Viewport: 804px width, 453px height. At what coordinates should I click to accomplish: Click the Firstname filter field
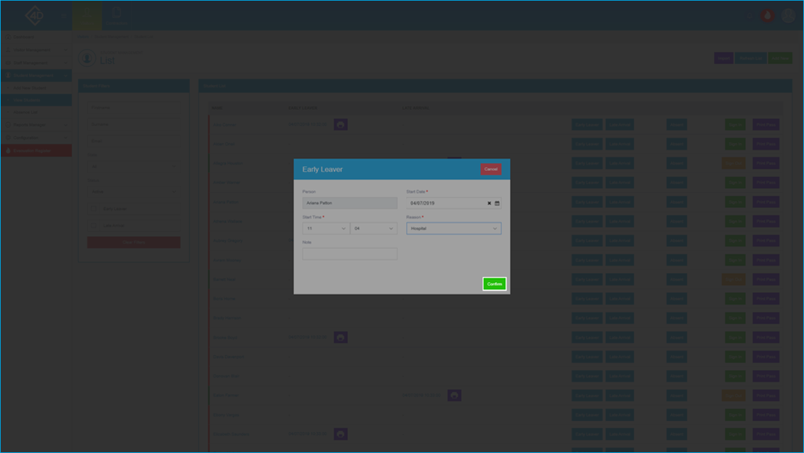click(133, 108)
